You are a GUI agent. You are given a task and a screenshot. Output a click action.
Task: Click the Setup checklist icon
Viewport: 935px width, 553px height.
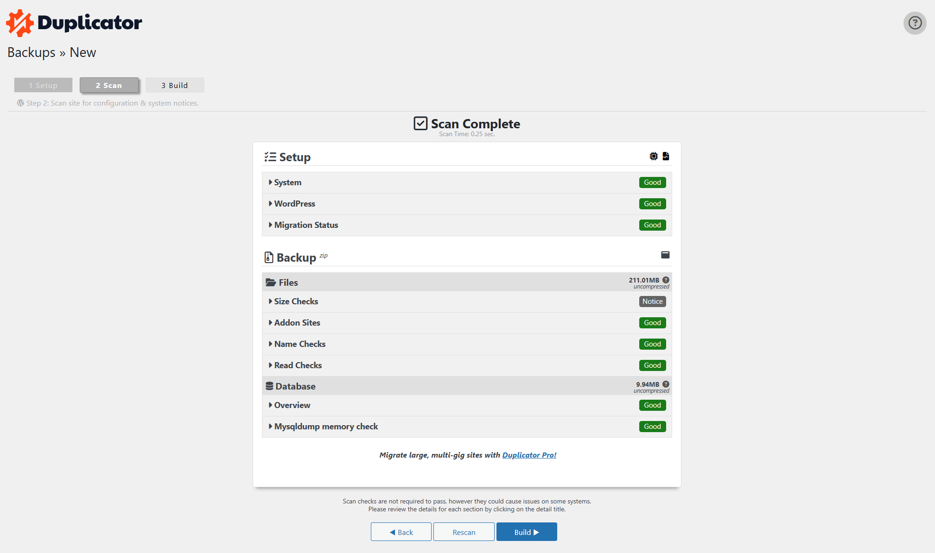coord(270,157)
